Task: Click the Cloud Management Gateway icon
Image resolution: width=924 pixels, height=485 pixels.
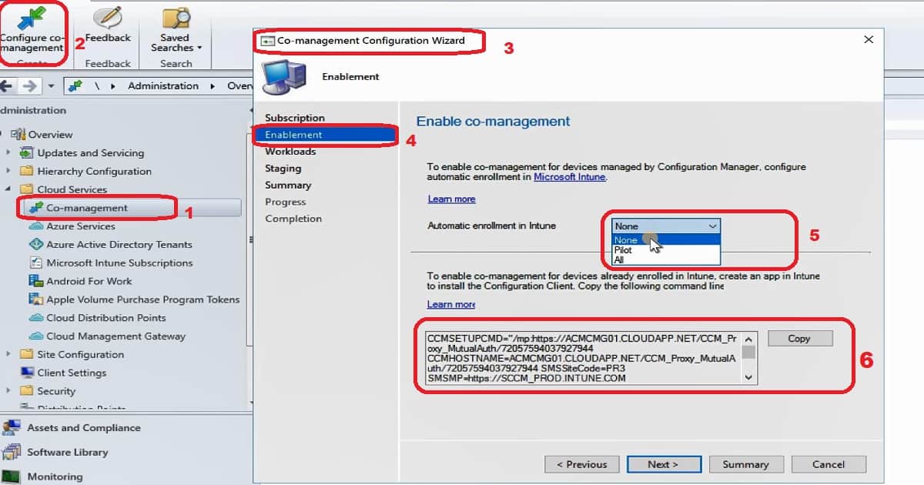Action: (35, 336)
